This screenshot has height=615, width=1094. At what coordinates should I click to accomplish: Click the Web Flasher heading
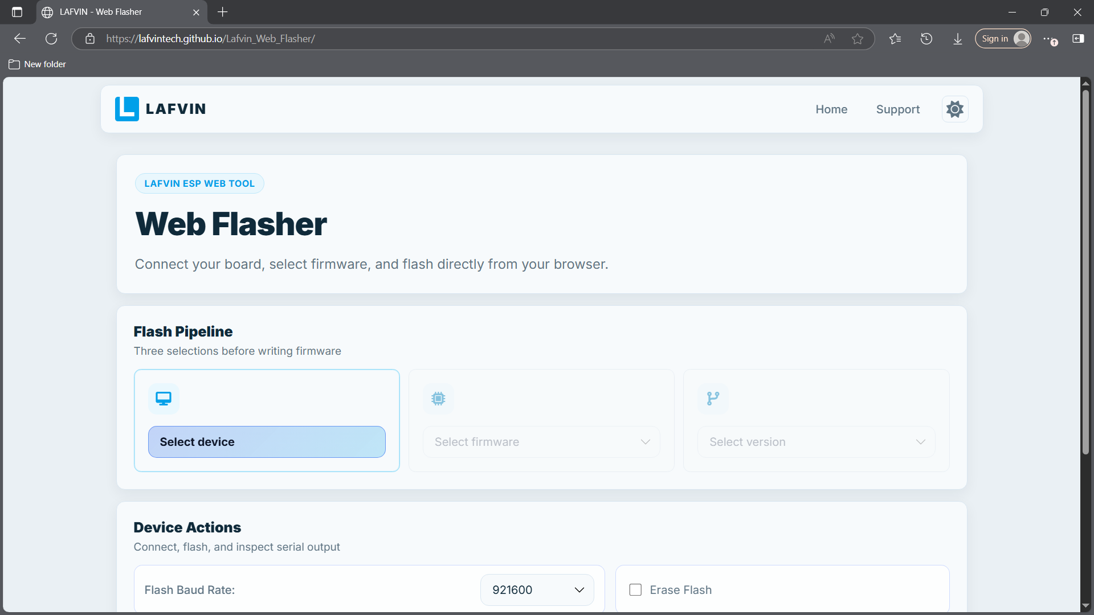pyautogui.click(x=231, y=224)
